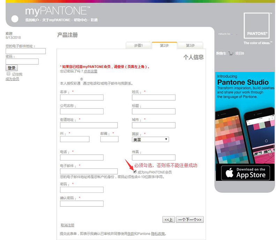The width and height of the screenshot is (279, 240).
Task: Open the 国家 country dropdown
Action: coord(150,139)
